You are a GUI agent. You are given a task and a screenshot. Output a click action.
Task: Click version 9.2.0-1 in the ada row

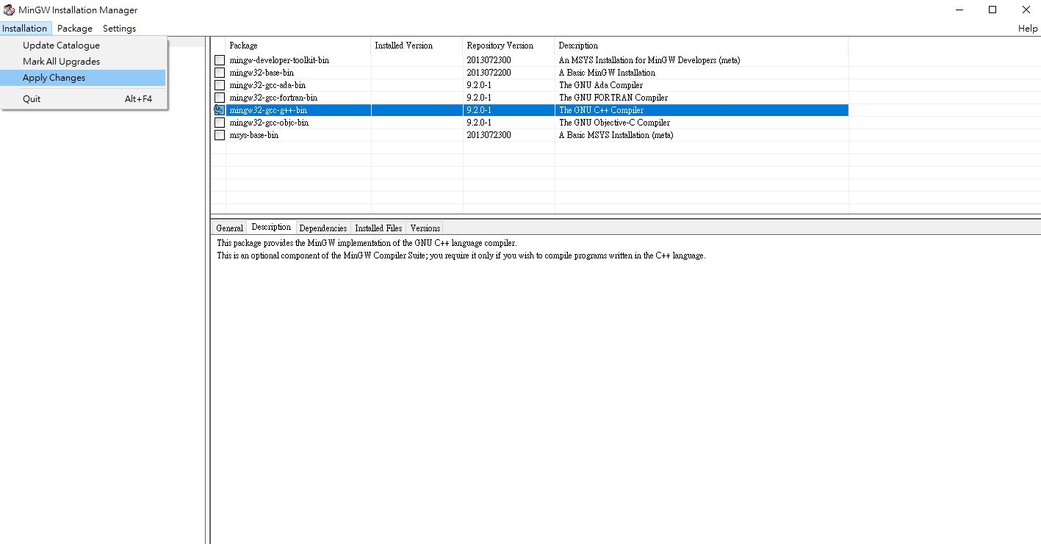(x=479, y=85)
